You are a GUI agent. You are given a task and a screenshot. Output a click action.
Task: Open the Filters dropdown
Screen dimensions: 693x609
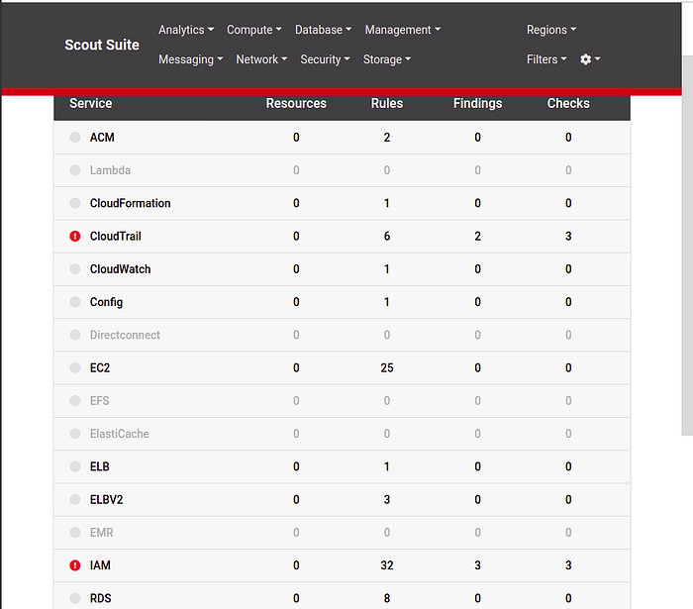pos(546,59)
